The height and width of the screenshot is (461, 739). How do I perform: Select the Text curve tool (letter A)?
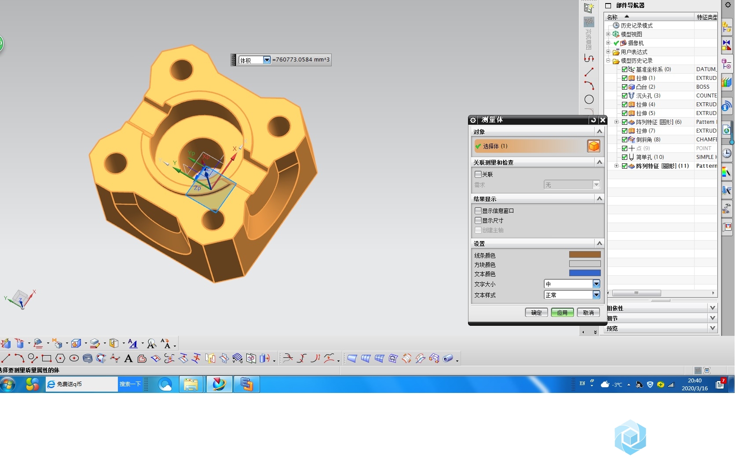128,358
